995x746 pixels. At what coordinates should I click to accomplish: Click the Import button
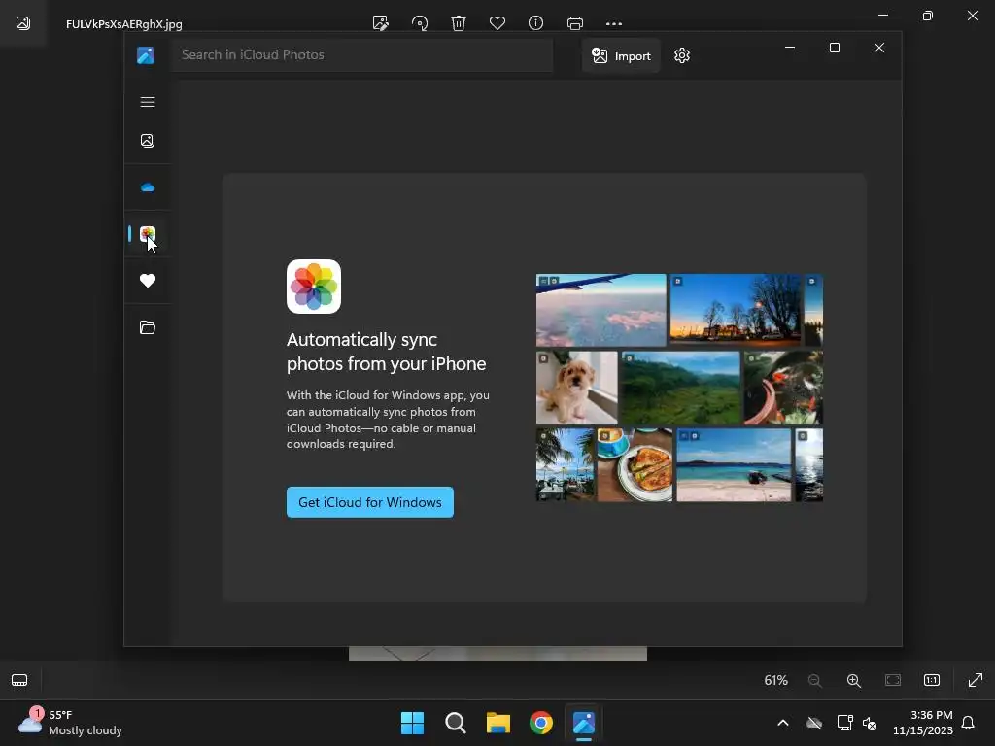point(621,55)
